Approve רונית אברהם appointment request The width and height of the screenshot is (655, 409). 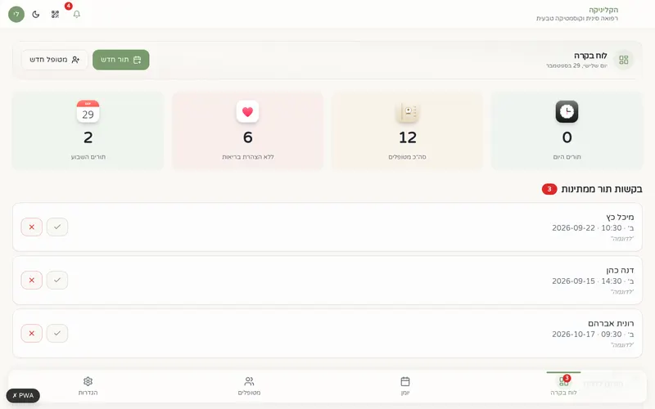point(57,334)
